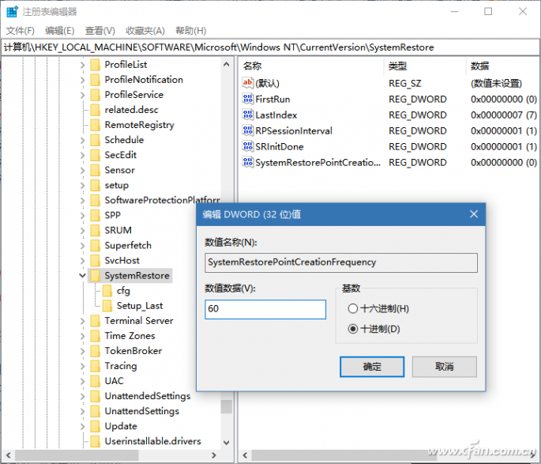The height and width of the screenshot is (464, 541).
Task: Select the related.desc tree item
Action: pos(131,110)
